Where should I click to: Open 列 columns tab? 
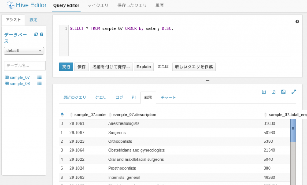[133, 97]
